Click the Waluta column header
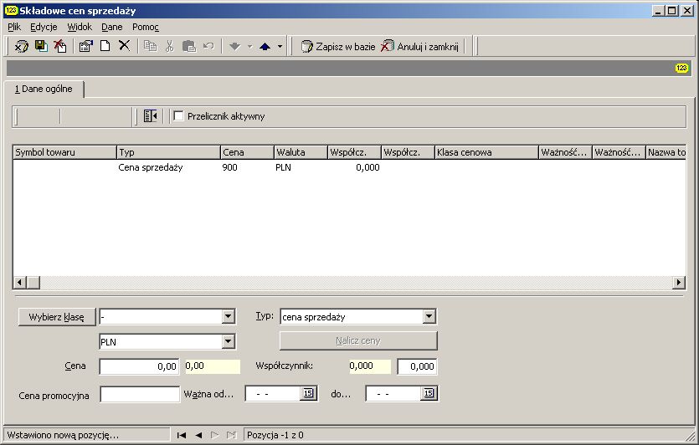Screen dimensions: 699x445 pyautogui.click(x=301, y=152)
